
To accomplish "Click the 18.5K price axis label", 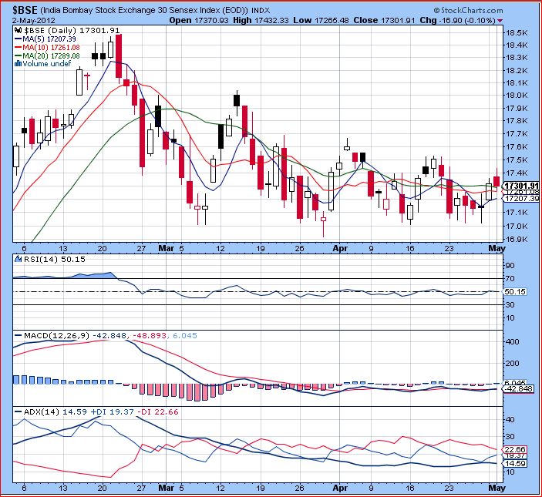I will click(517, 33).
